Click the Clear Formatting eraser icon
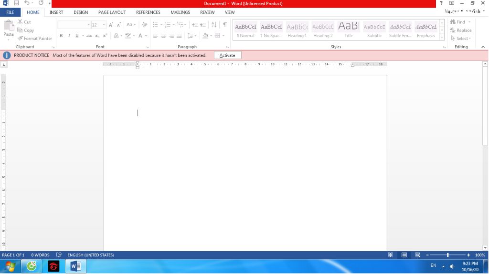This screenshot has height=274, width=489. [144, 25]
